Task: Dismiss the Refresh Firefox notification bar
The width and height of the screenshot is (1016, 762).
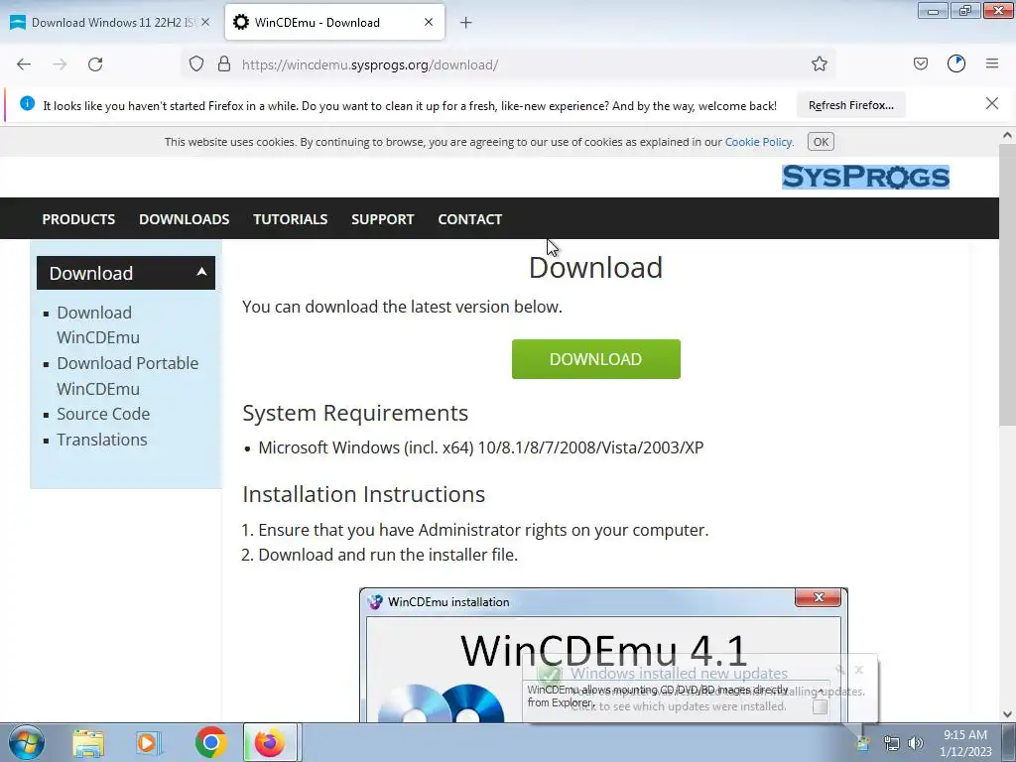Action: (992, 103)
